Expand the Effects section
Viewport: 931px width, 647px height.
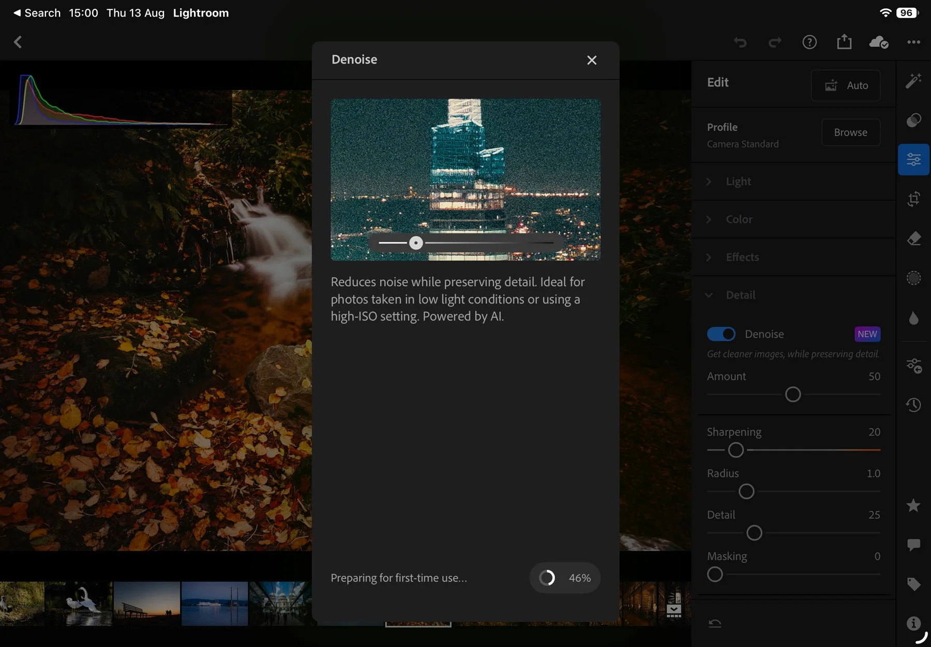793,257
